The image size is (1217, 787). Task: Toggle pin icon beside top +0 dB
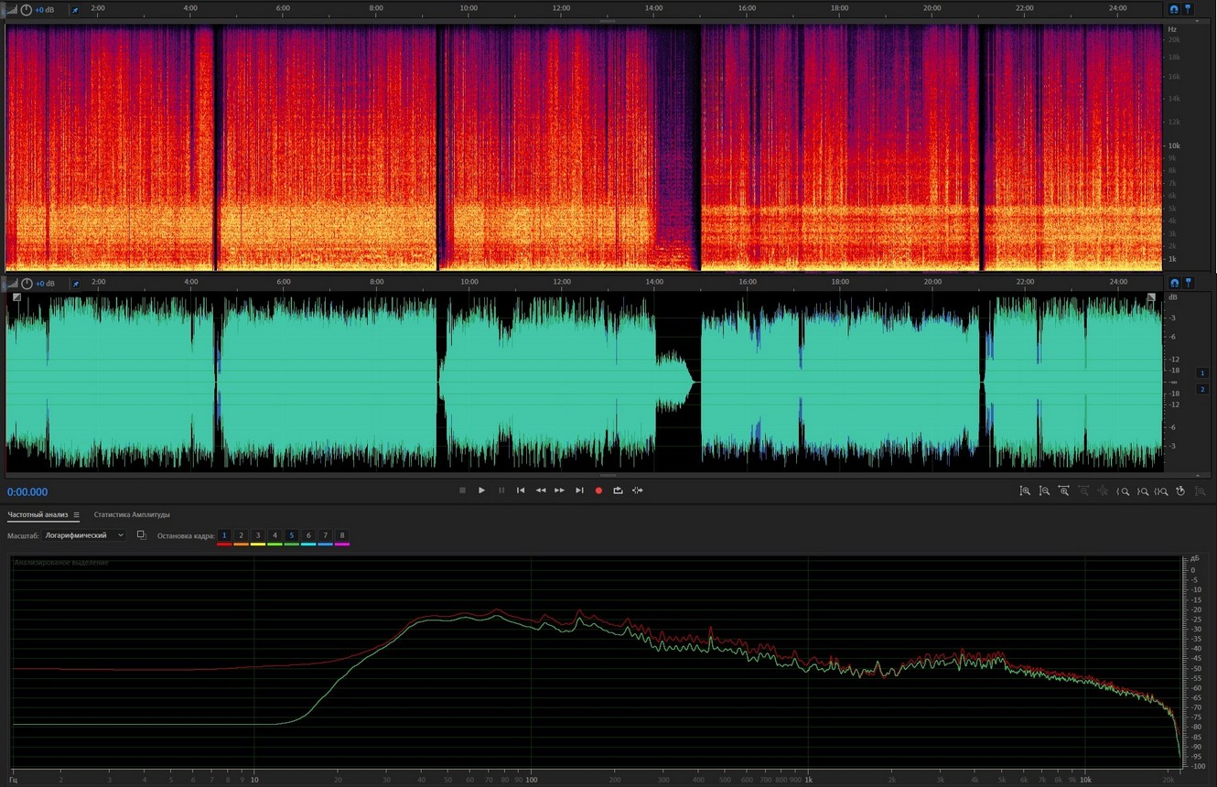click(75, 10)
